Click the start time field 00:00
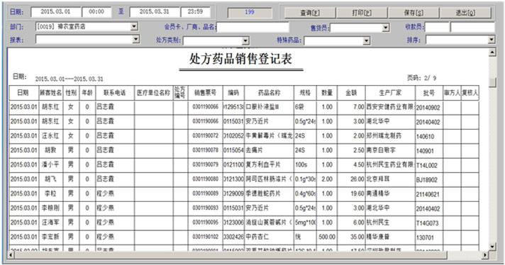505x265 pixels. pos(96,12)
